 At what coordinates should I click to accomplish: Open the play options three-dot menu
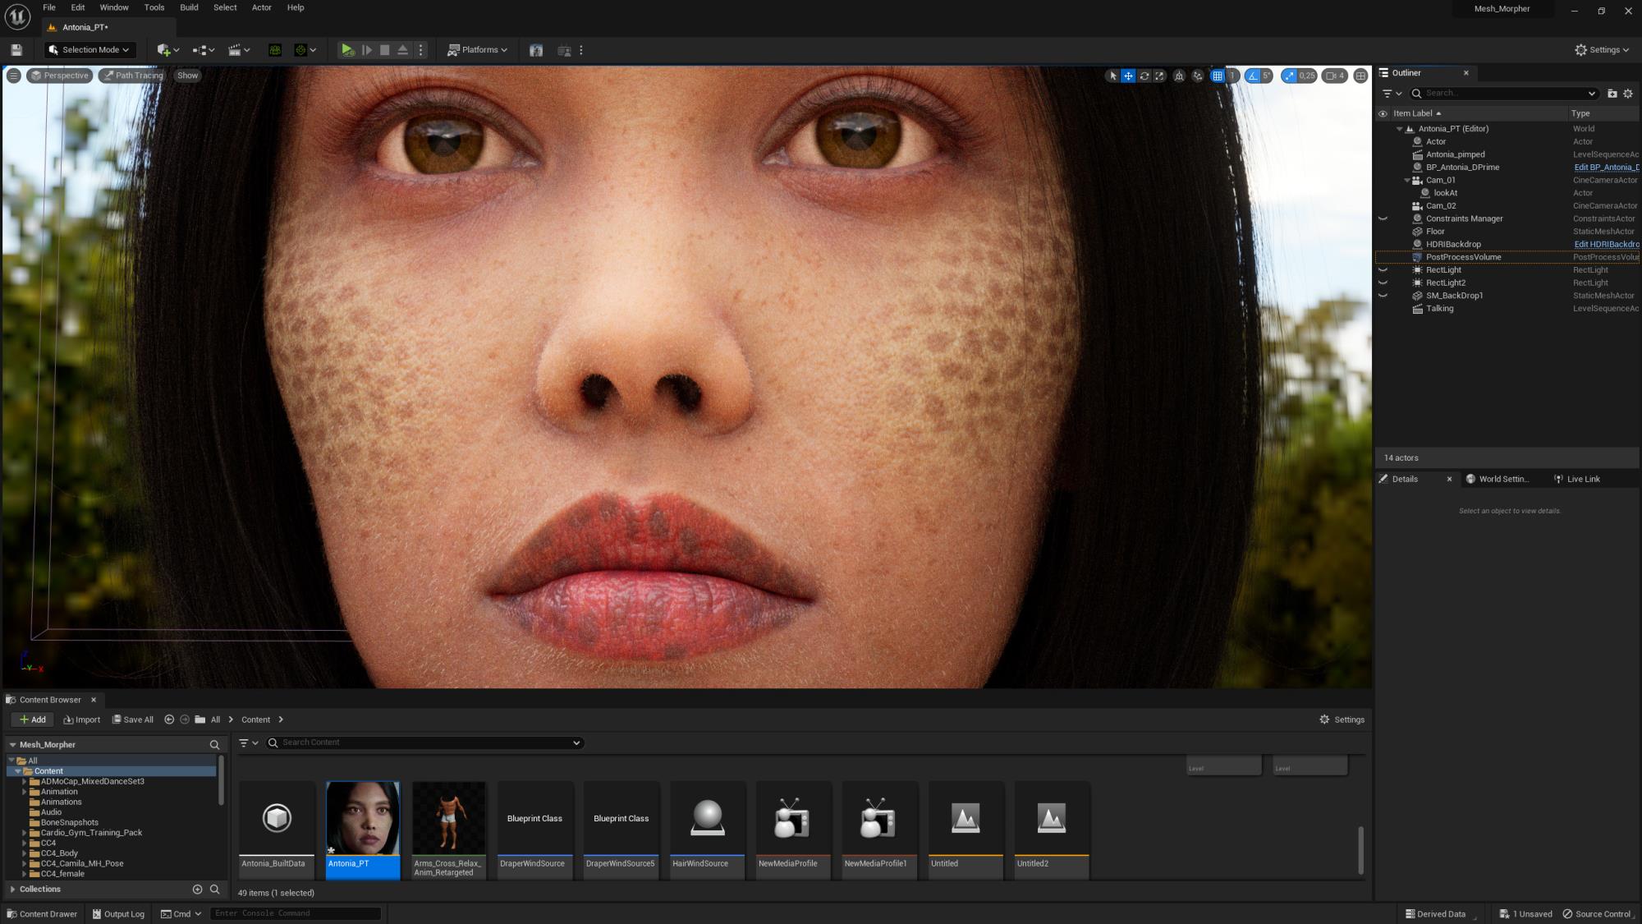click(420, 50)
